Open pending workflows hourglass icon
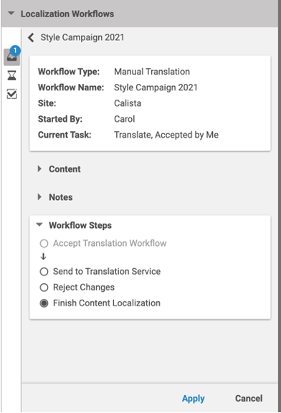Image resolution: width=281 pixels, height=413 pixels. coord(11,75)
